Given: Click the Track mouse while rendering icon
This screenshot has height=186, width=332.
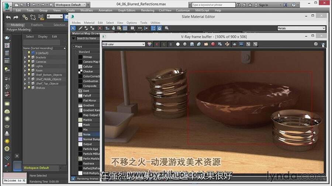Looking at the screenshot, I should tap(227, 44).
